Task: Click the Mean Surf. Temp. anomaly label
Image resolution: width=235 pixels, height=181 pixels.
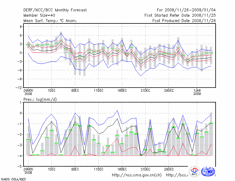Action: coord(50,21)
